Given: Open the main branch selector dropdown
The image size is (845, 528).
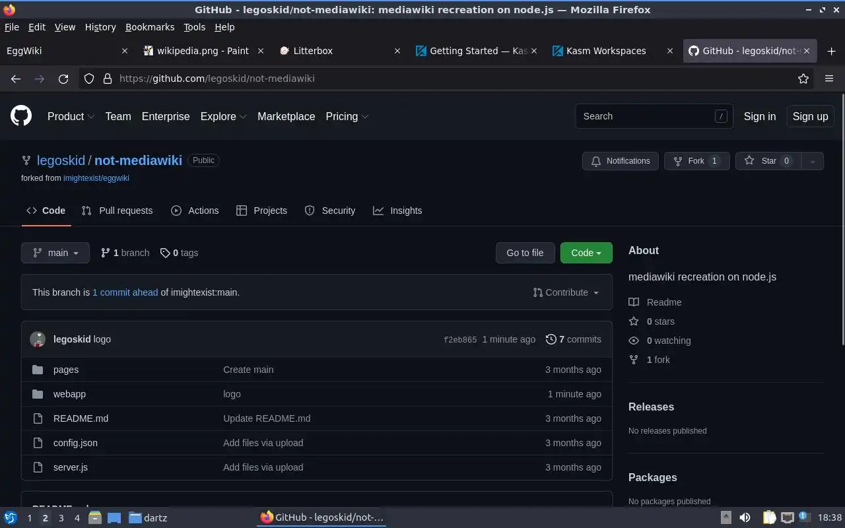Looking at the screenshot, I should click(55, 253).
